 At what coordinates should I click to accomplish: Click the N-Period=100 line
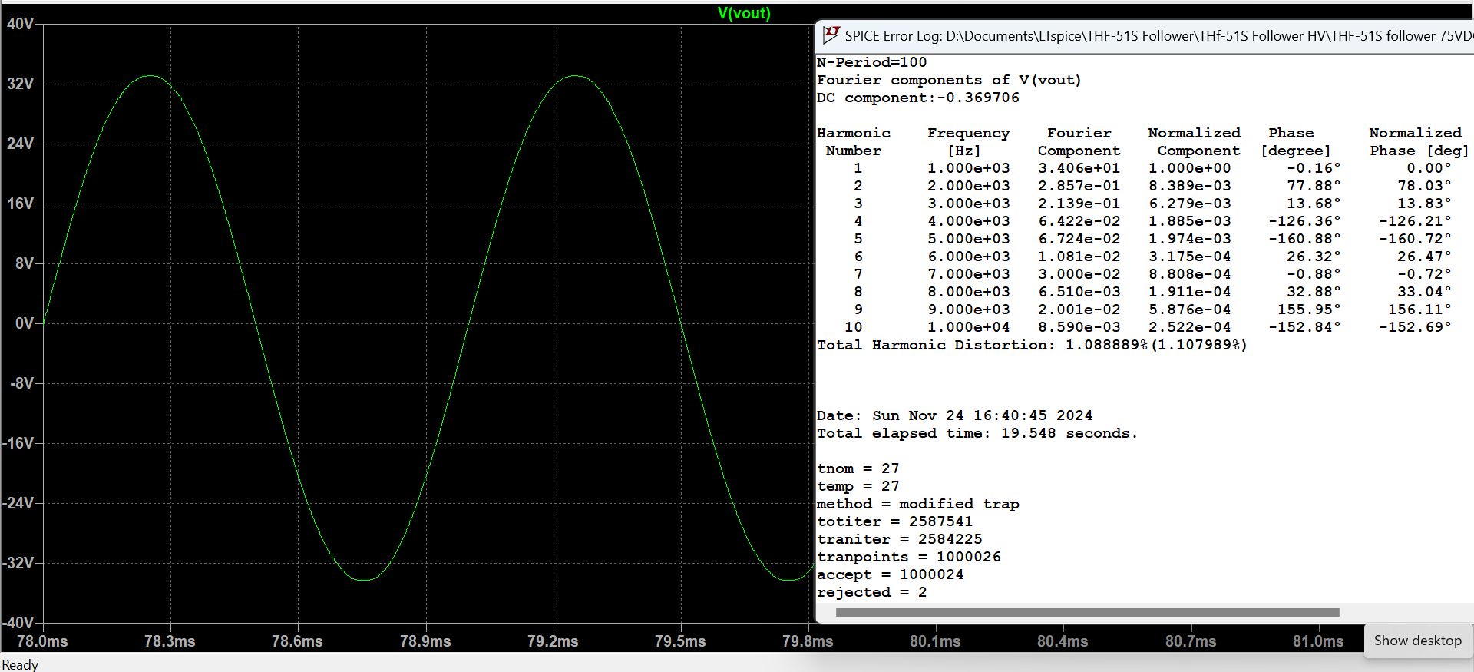pyautogui.click(x=872, y=62)
